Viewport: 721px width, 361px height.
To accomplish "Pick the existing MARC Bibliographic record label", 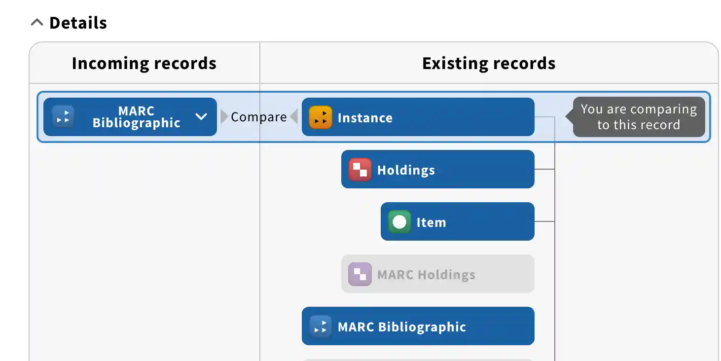I will pos(401,326).
